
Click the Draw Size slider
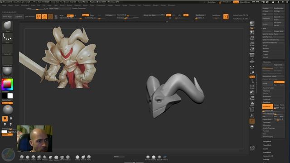(x=128, y=18)
